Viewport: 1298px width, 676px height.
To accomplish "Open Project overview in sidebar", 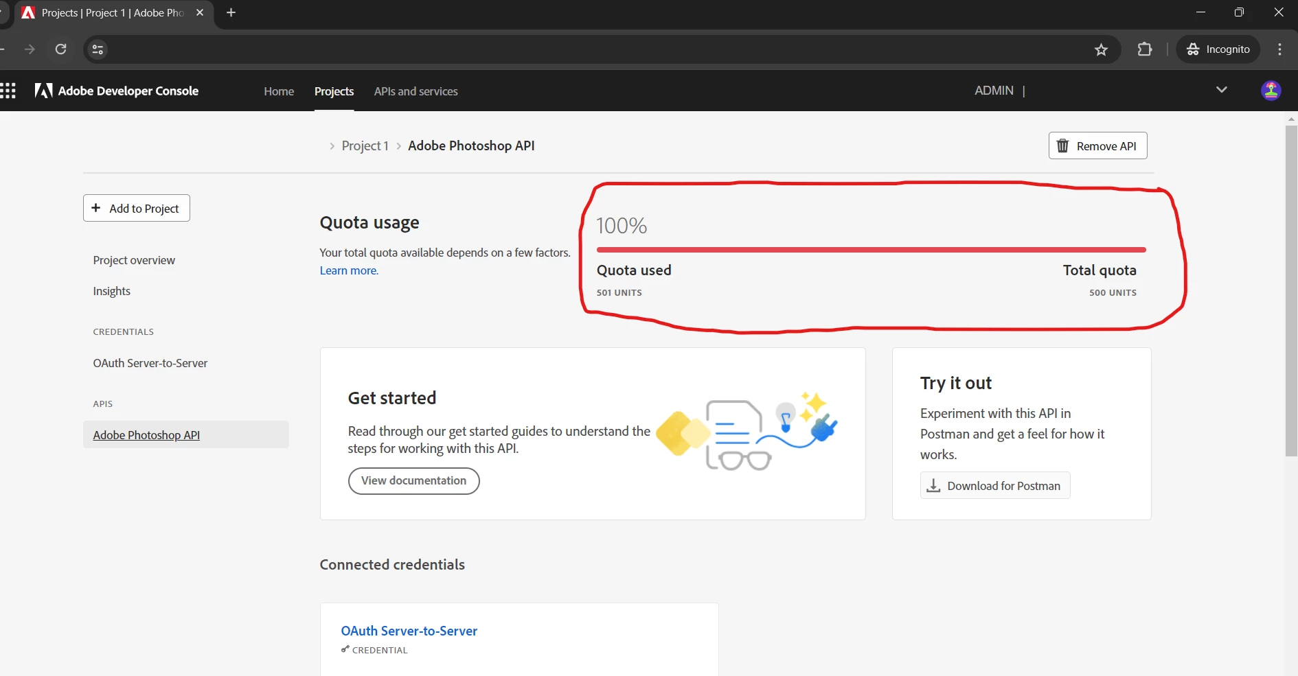I will pyautogui.click(x=134, y=260).
